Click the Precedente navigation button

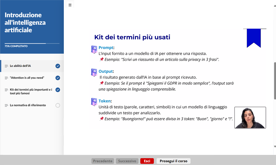click(x=102, y=161)
